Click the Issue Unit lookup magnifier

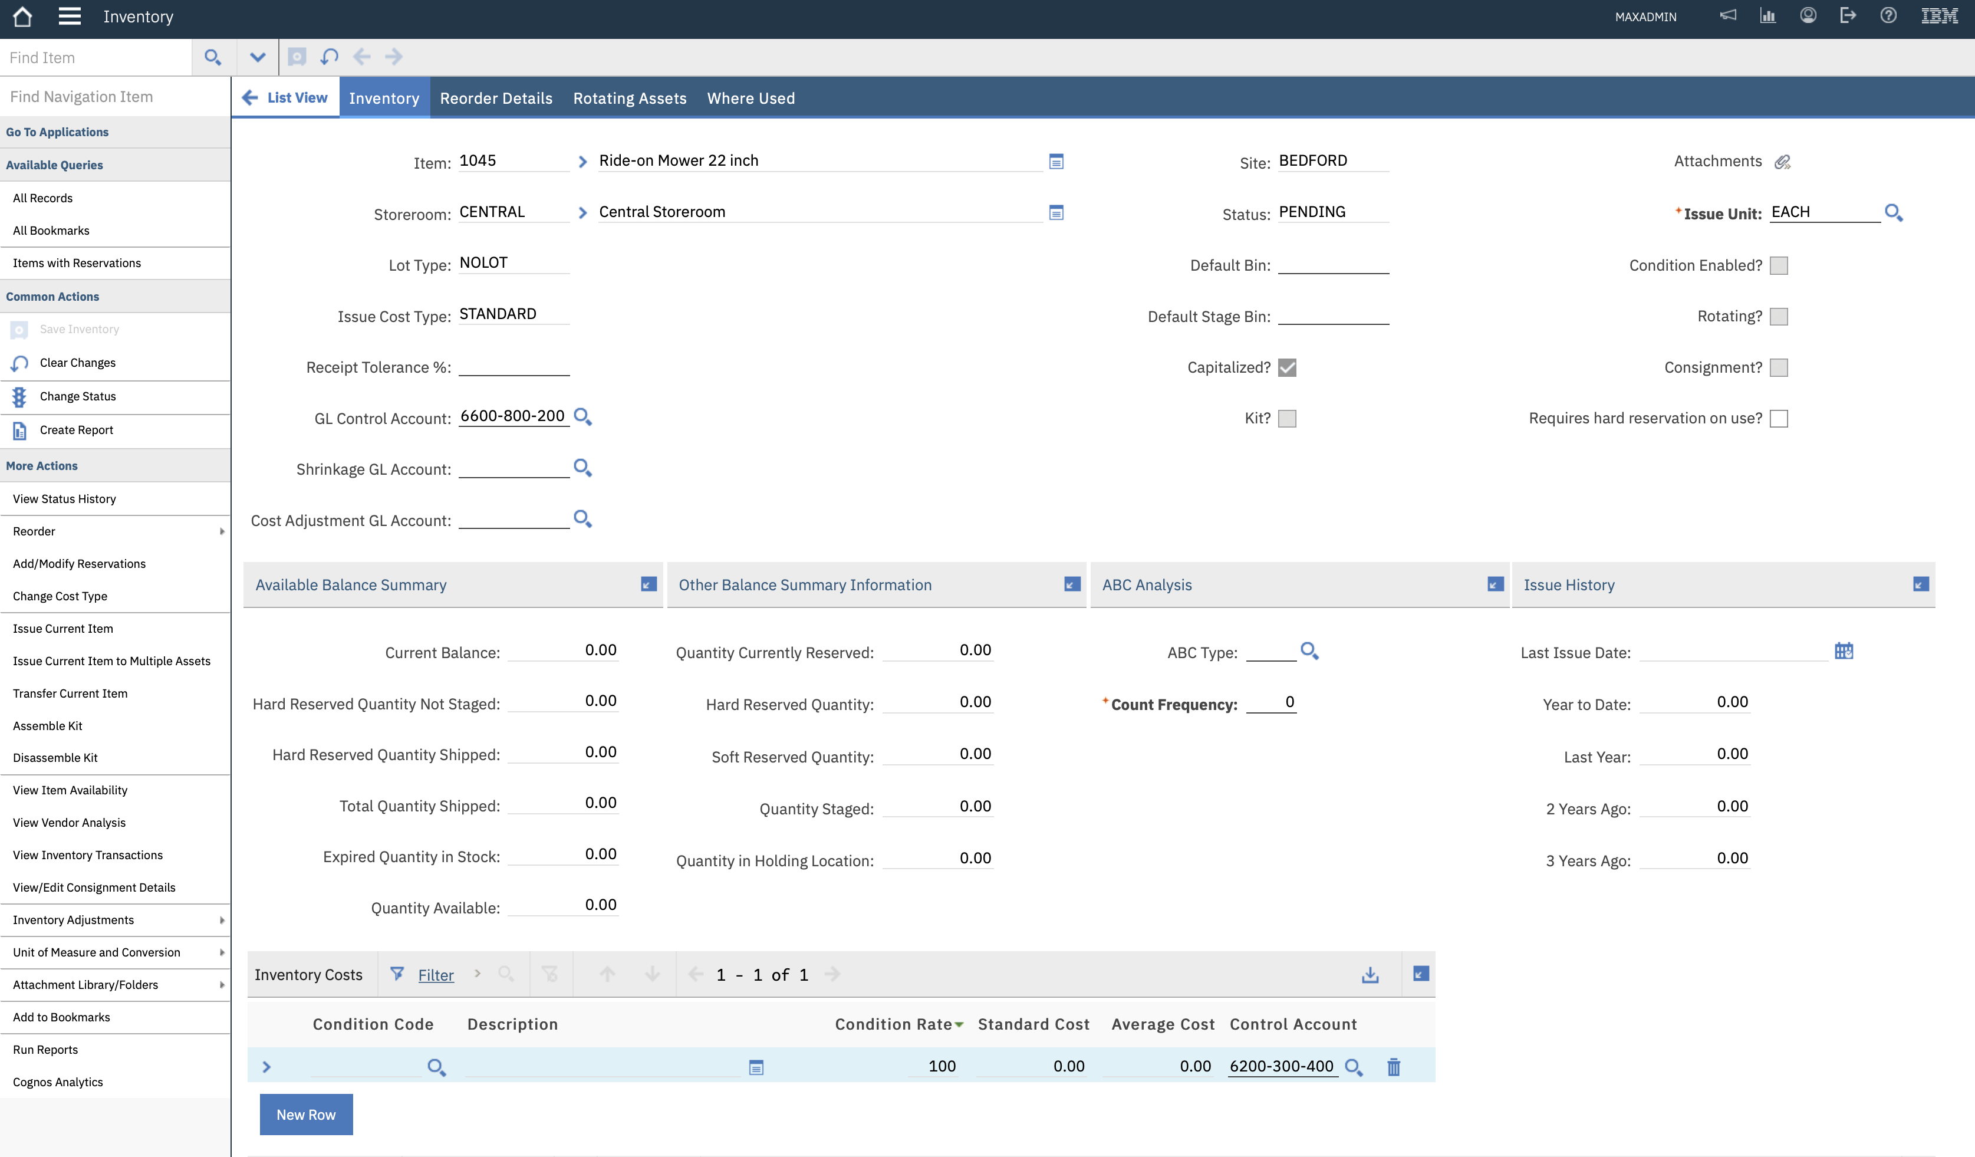coord(1894,212)
